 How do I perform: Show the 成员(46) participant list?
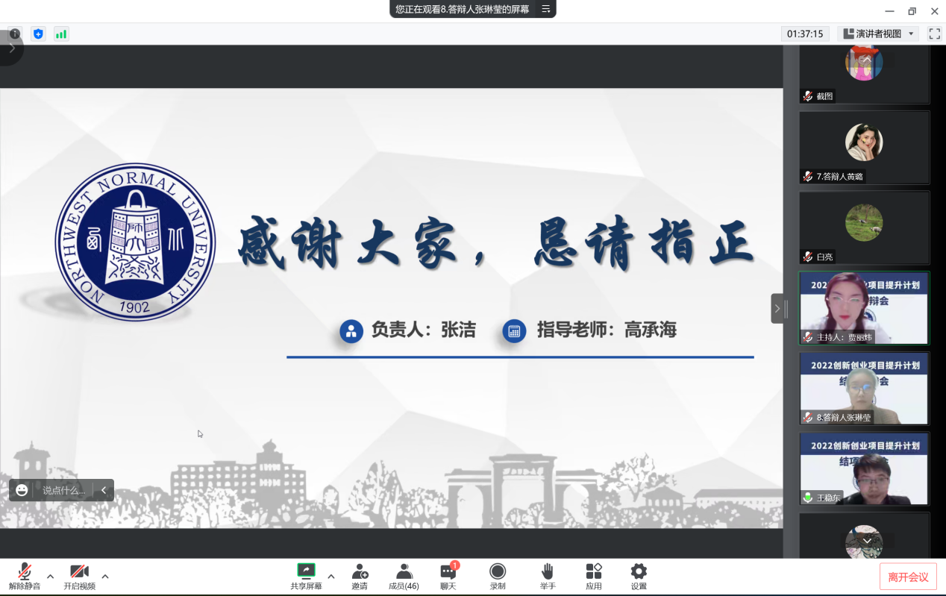[x=404, y=577]
